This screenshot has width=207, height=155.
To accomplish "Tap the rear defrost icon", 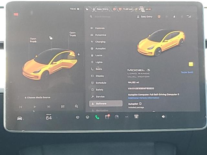I will [x=87, y=117].
